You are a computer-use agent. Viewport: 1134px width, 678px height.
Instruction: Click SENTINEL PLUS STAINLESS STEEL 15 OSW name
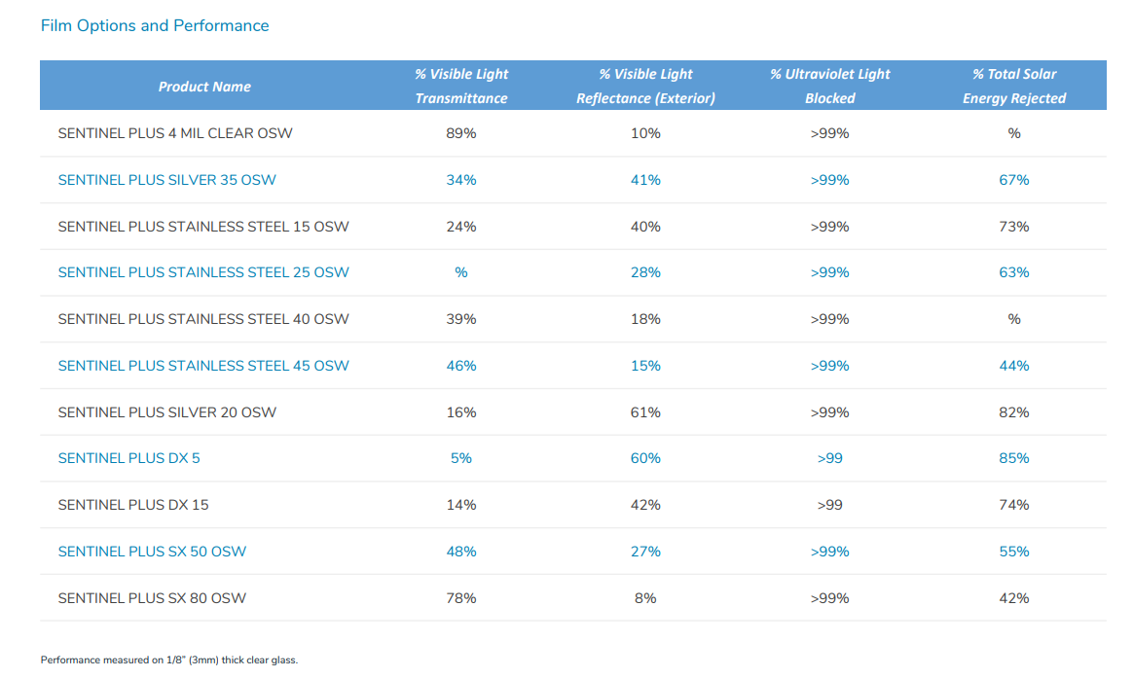coord(203,227)
